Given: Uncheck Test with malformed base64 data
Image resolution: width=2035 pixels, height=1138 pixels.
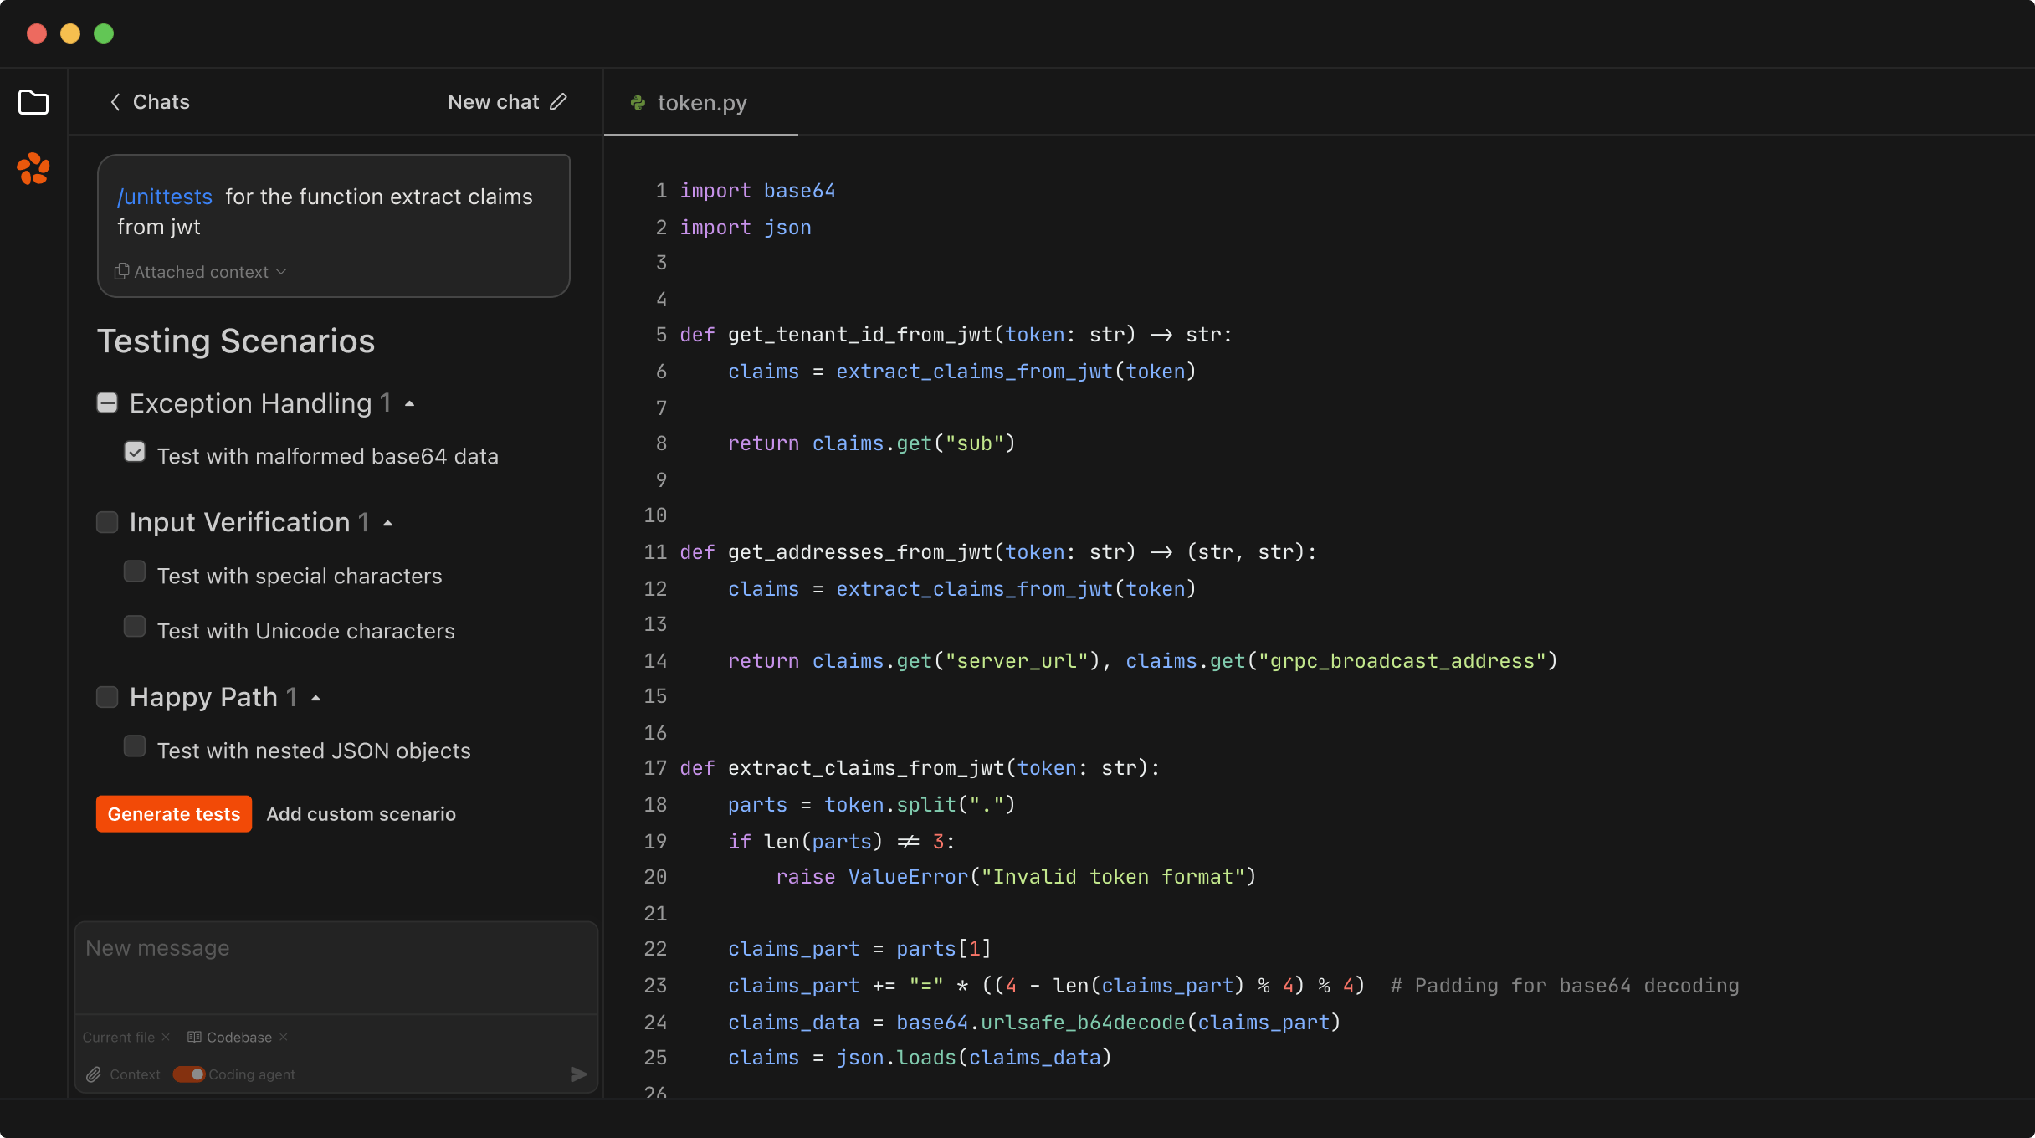Looking at the screenshot, I should 135,451.
